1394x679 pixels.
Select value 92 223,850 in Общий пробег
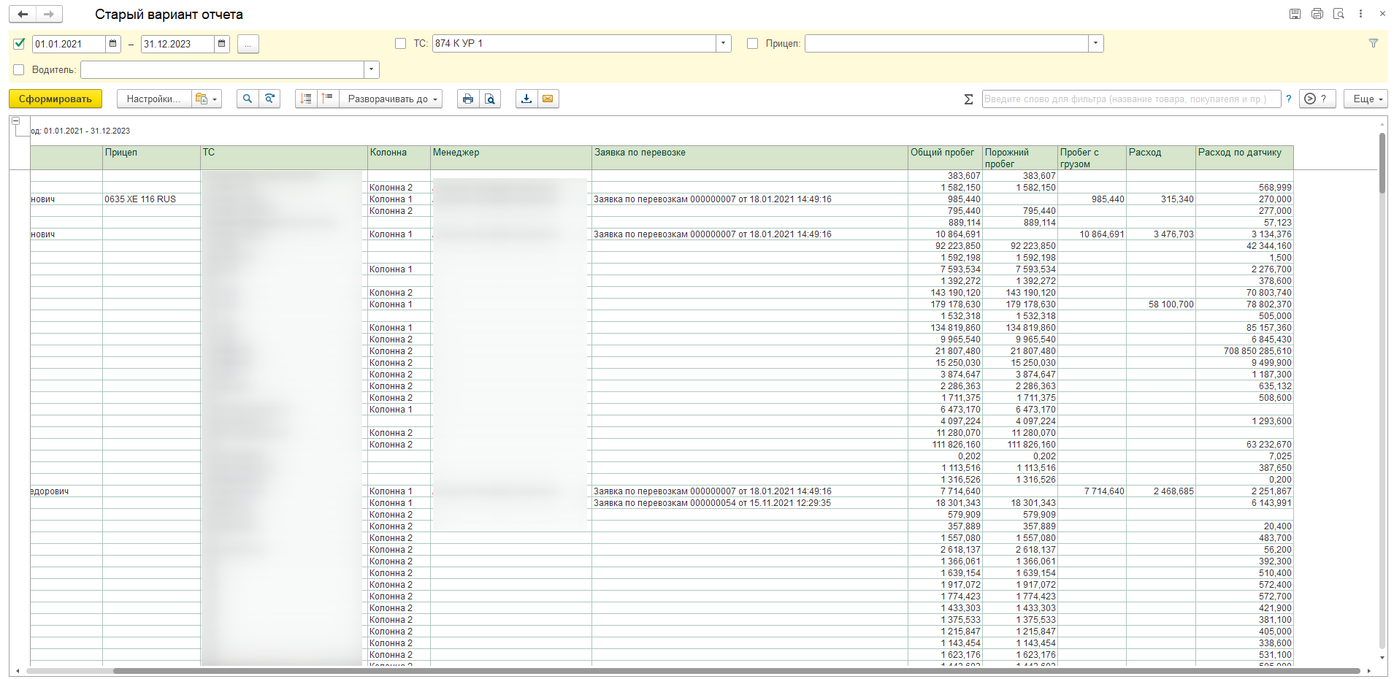click(x=946, y=246)
